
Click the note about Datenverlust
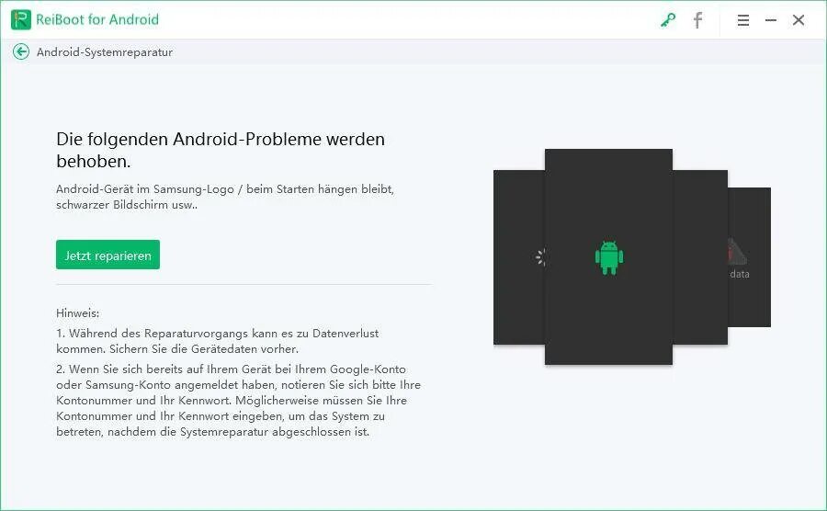217,341
